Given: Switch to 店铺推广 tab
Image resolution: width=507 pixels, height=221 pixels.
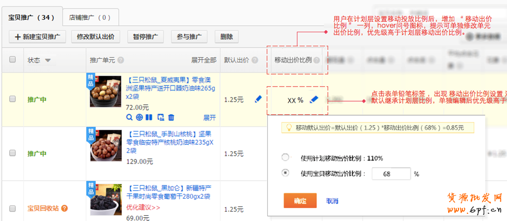Looking at the screenshot, I should 91,17.
